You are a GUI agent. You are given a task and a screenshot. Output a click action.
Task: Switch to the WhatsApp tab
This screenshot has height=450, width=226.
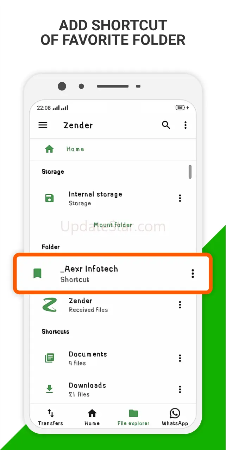(x=175, y=417)
